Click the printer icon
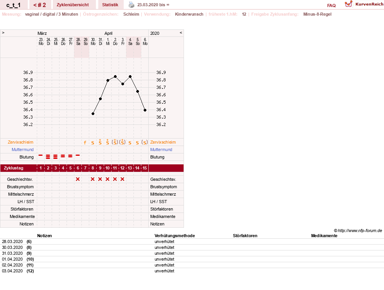 [132, 5]
